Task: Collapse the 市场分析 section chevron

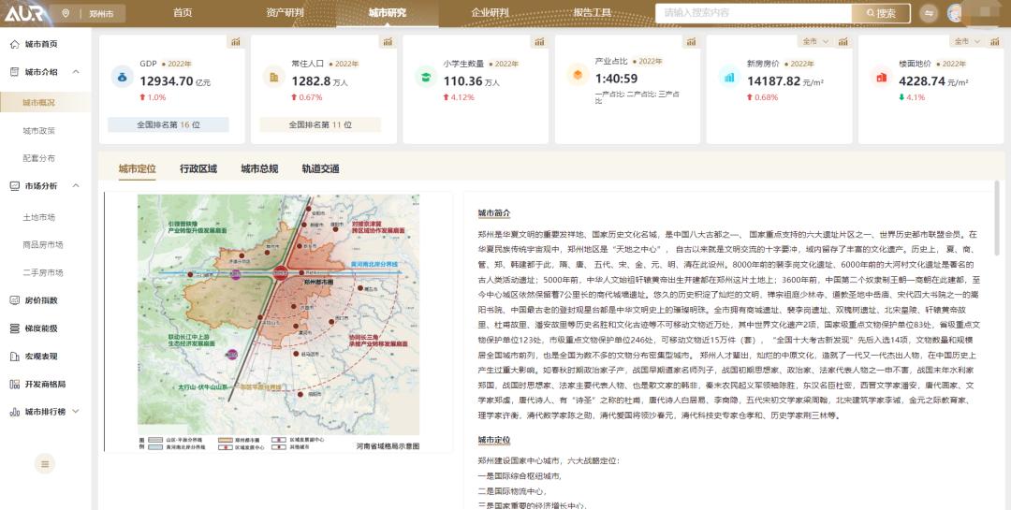Action: pos(76,185)
